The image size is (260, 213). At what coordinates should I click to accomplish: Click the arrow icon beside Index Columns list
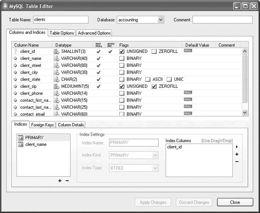point(237,147)
